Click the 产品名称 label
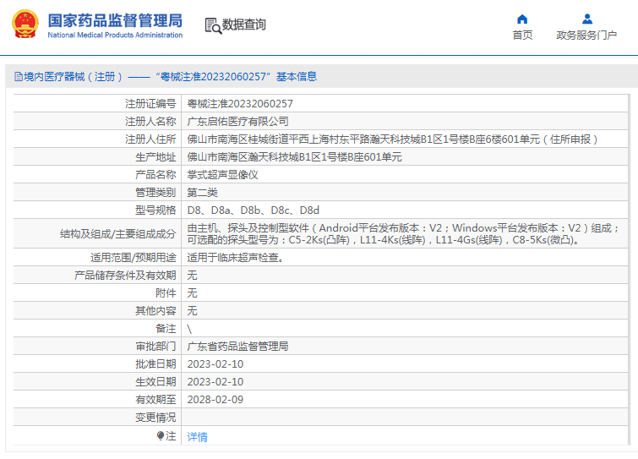The width and height of the screenshot is (638, 459). pos(155,175)
